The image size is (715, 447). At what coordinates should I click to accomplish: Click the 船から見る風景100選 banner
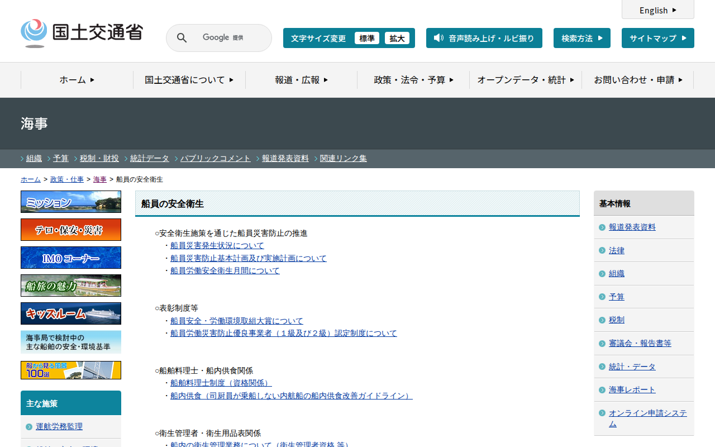click(71, 370)
